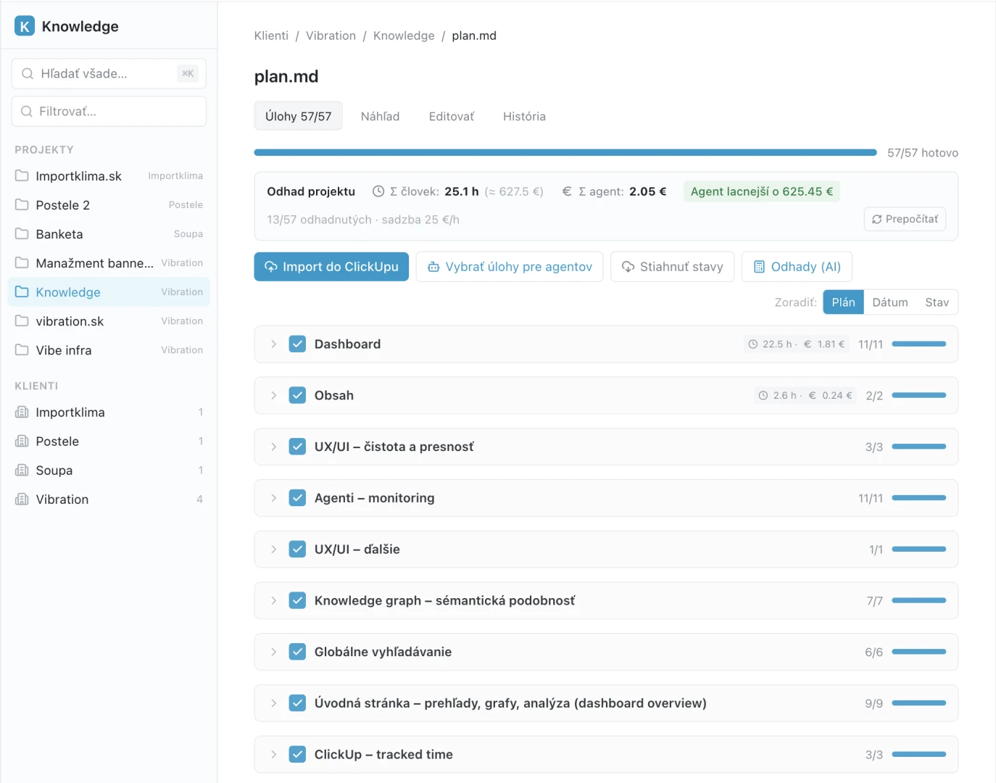Open the Editovať tab
The image size is (996, 783).
coord(451,116)
